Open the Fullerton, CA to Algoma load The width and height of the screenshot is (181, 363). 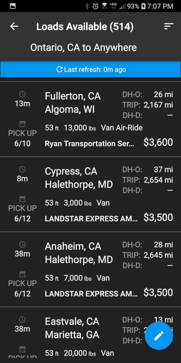coord(90,119)
